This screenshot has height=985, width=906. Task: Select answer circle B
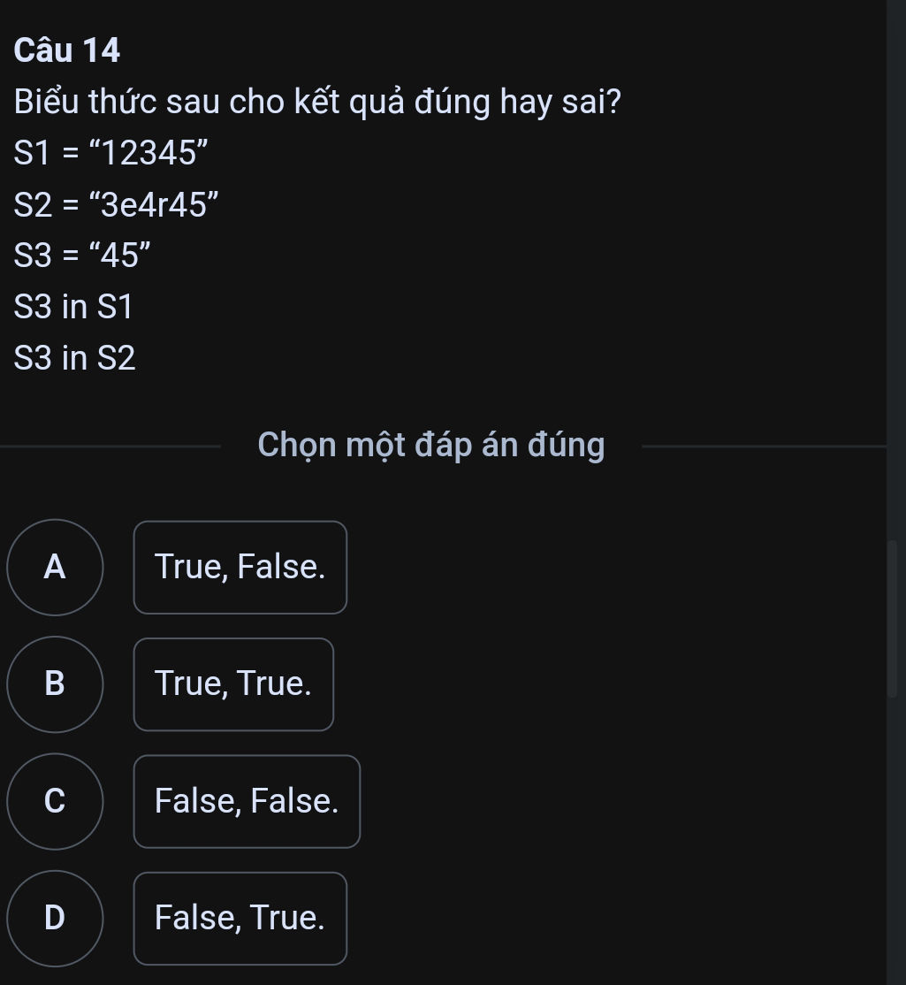coord(56,684)
